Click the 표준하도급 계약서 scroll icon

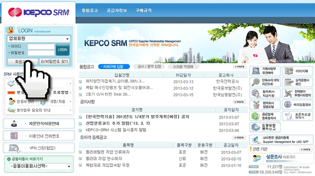click(x=288, y=116)
